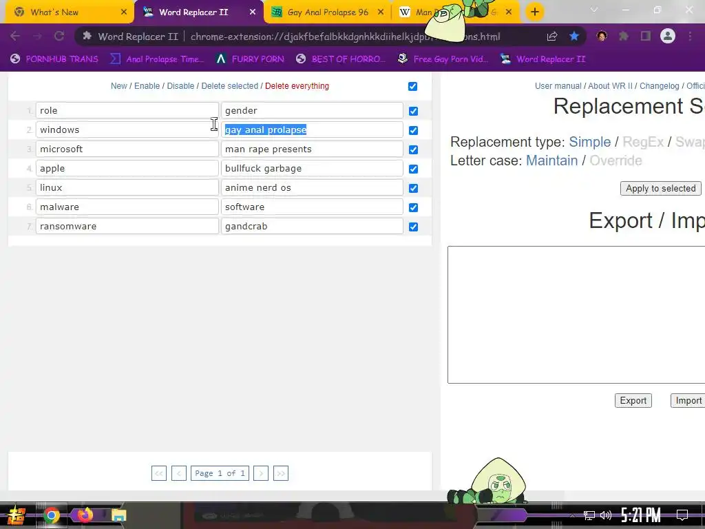
Task: Go to next page with right arrow
Action: [261, 473]
